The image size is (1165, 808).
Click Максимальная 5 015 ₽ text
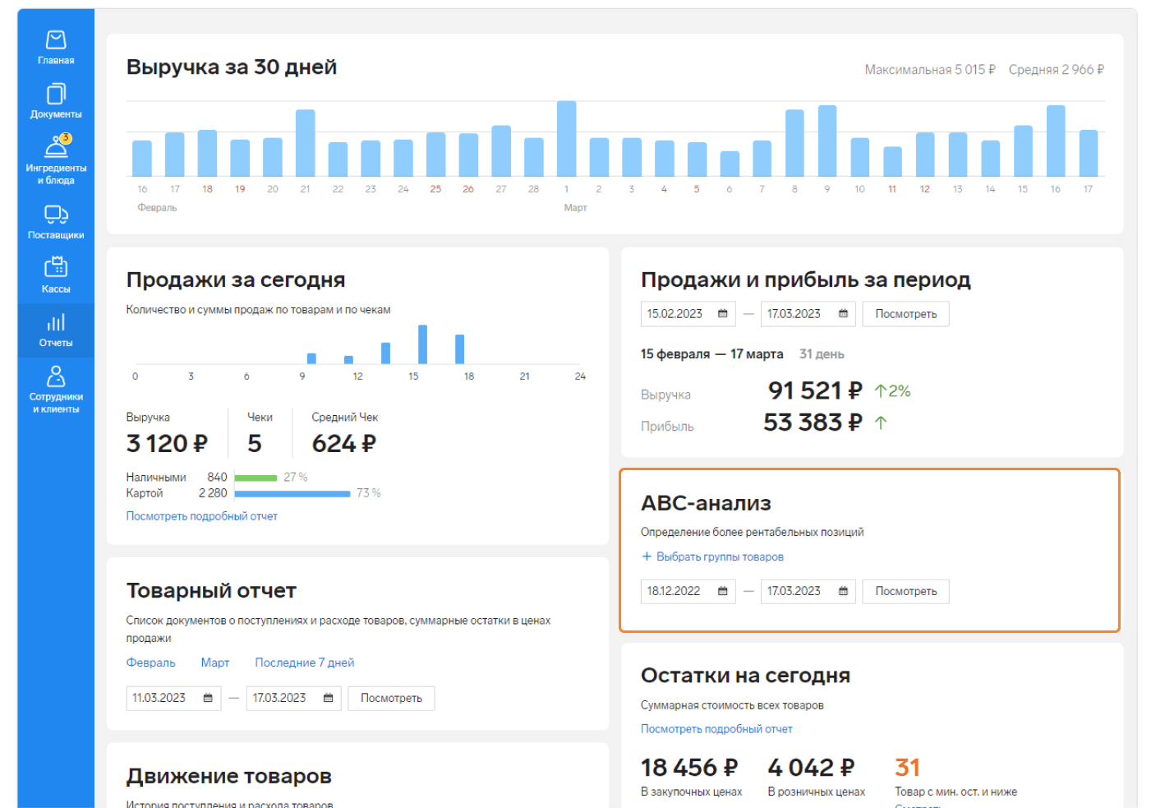click(929, 70)
